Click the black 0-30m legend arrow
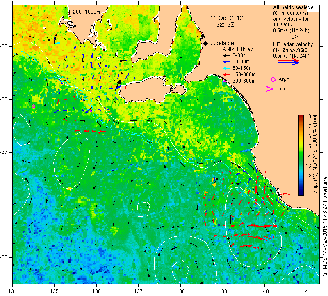This screenshot has width=328, height=296. (226, 56)
